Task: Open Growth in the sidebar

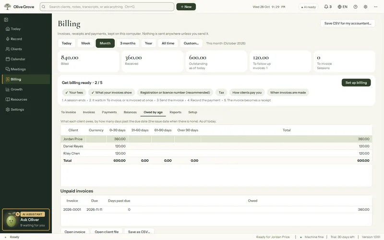Action: (x=26, y=89)
